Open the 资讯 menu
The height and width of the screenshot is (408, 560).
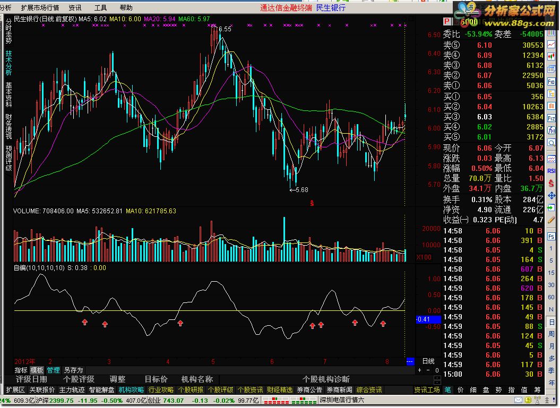point(75,7)
